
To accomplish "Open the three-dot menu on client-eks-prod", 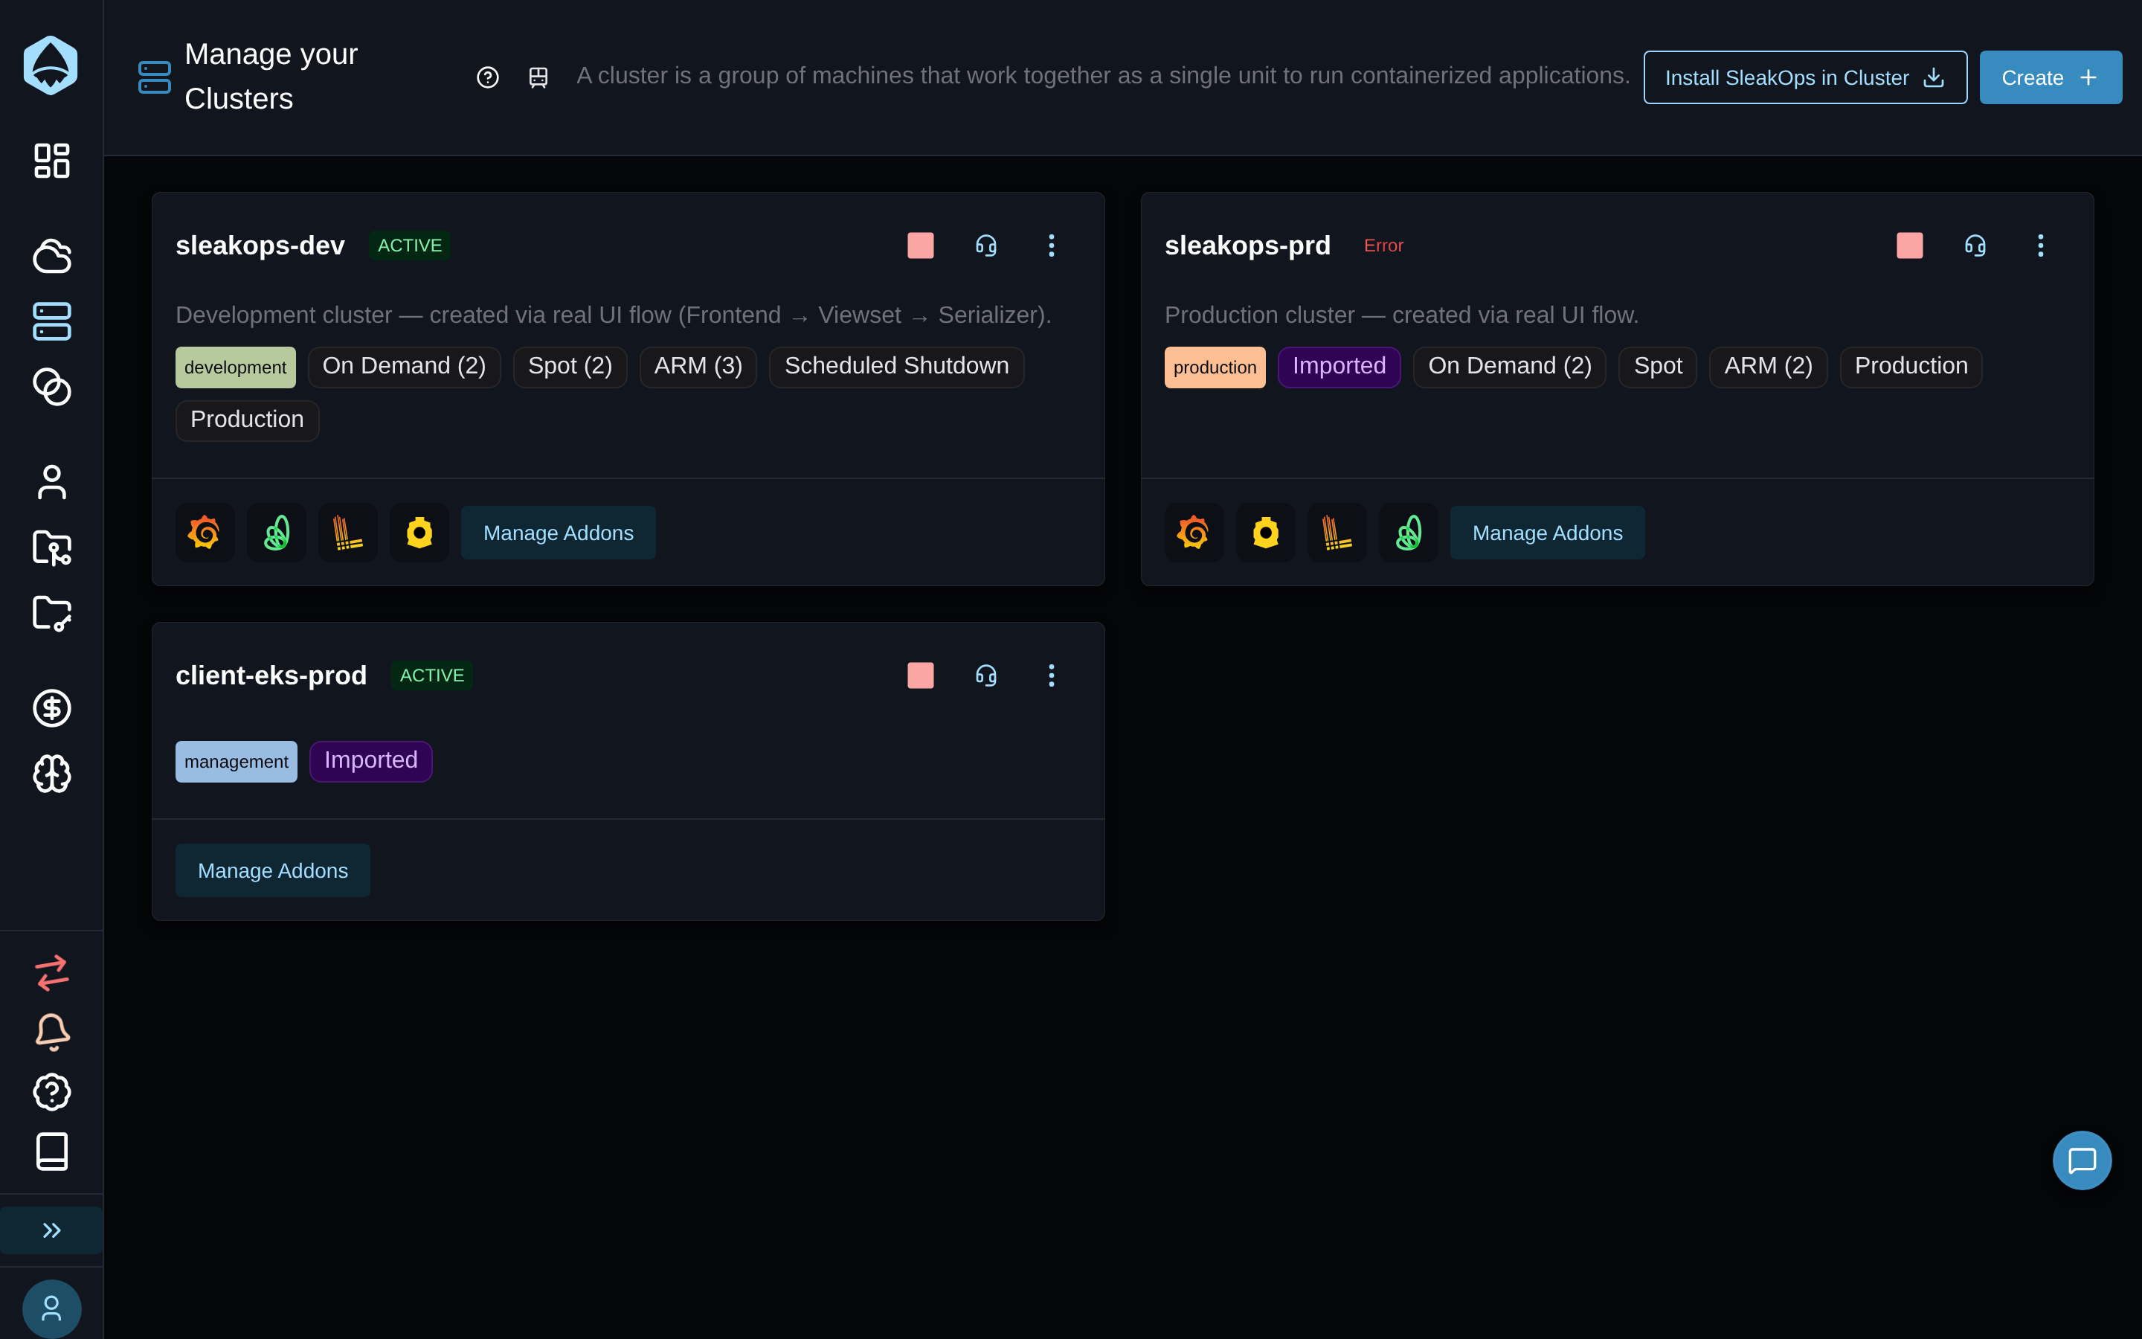I will (1052, 675).
